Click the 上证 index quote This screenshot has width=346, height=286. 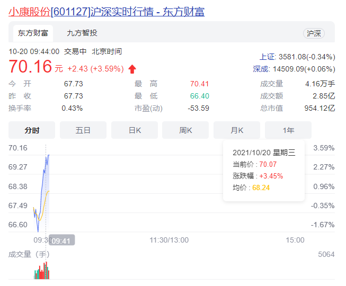(297, 57)
